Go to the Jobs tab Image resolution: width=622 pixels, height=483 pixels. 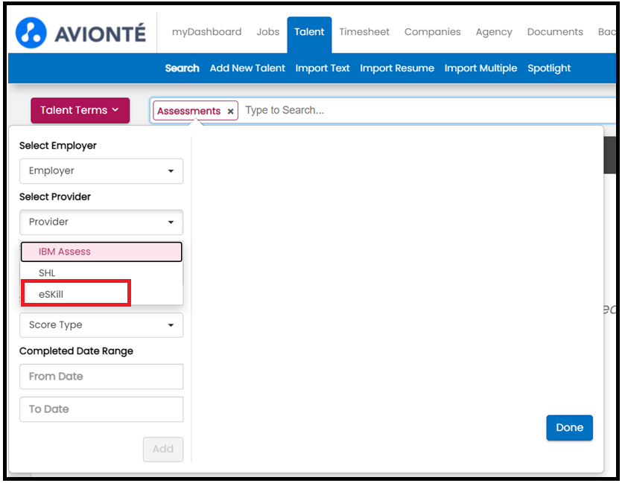click(x=267, y=32)
